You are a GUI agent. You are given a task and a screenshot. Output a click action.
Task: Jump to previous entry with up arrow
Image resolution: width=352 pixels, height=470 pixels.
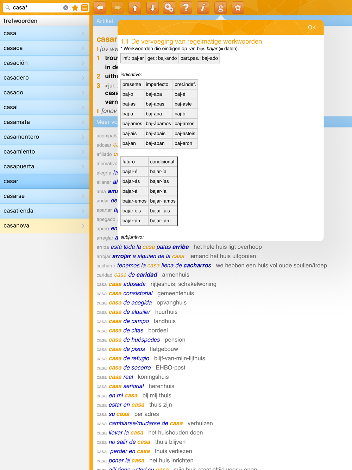[134, 7]
